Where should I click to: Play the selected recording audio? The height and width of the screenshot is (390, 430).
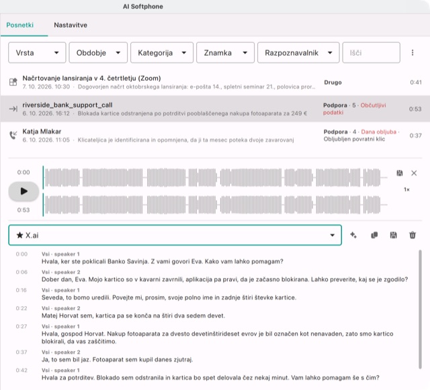pos(24,191)
